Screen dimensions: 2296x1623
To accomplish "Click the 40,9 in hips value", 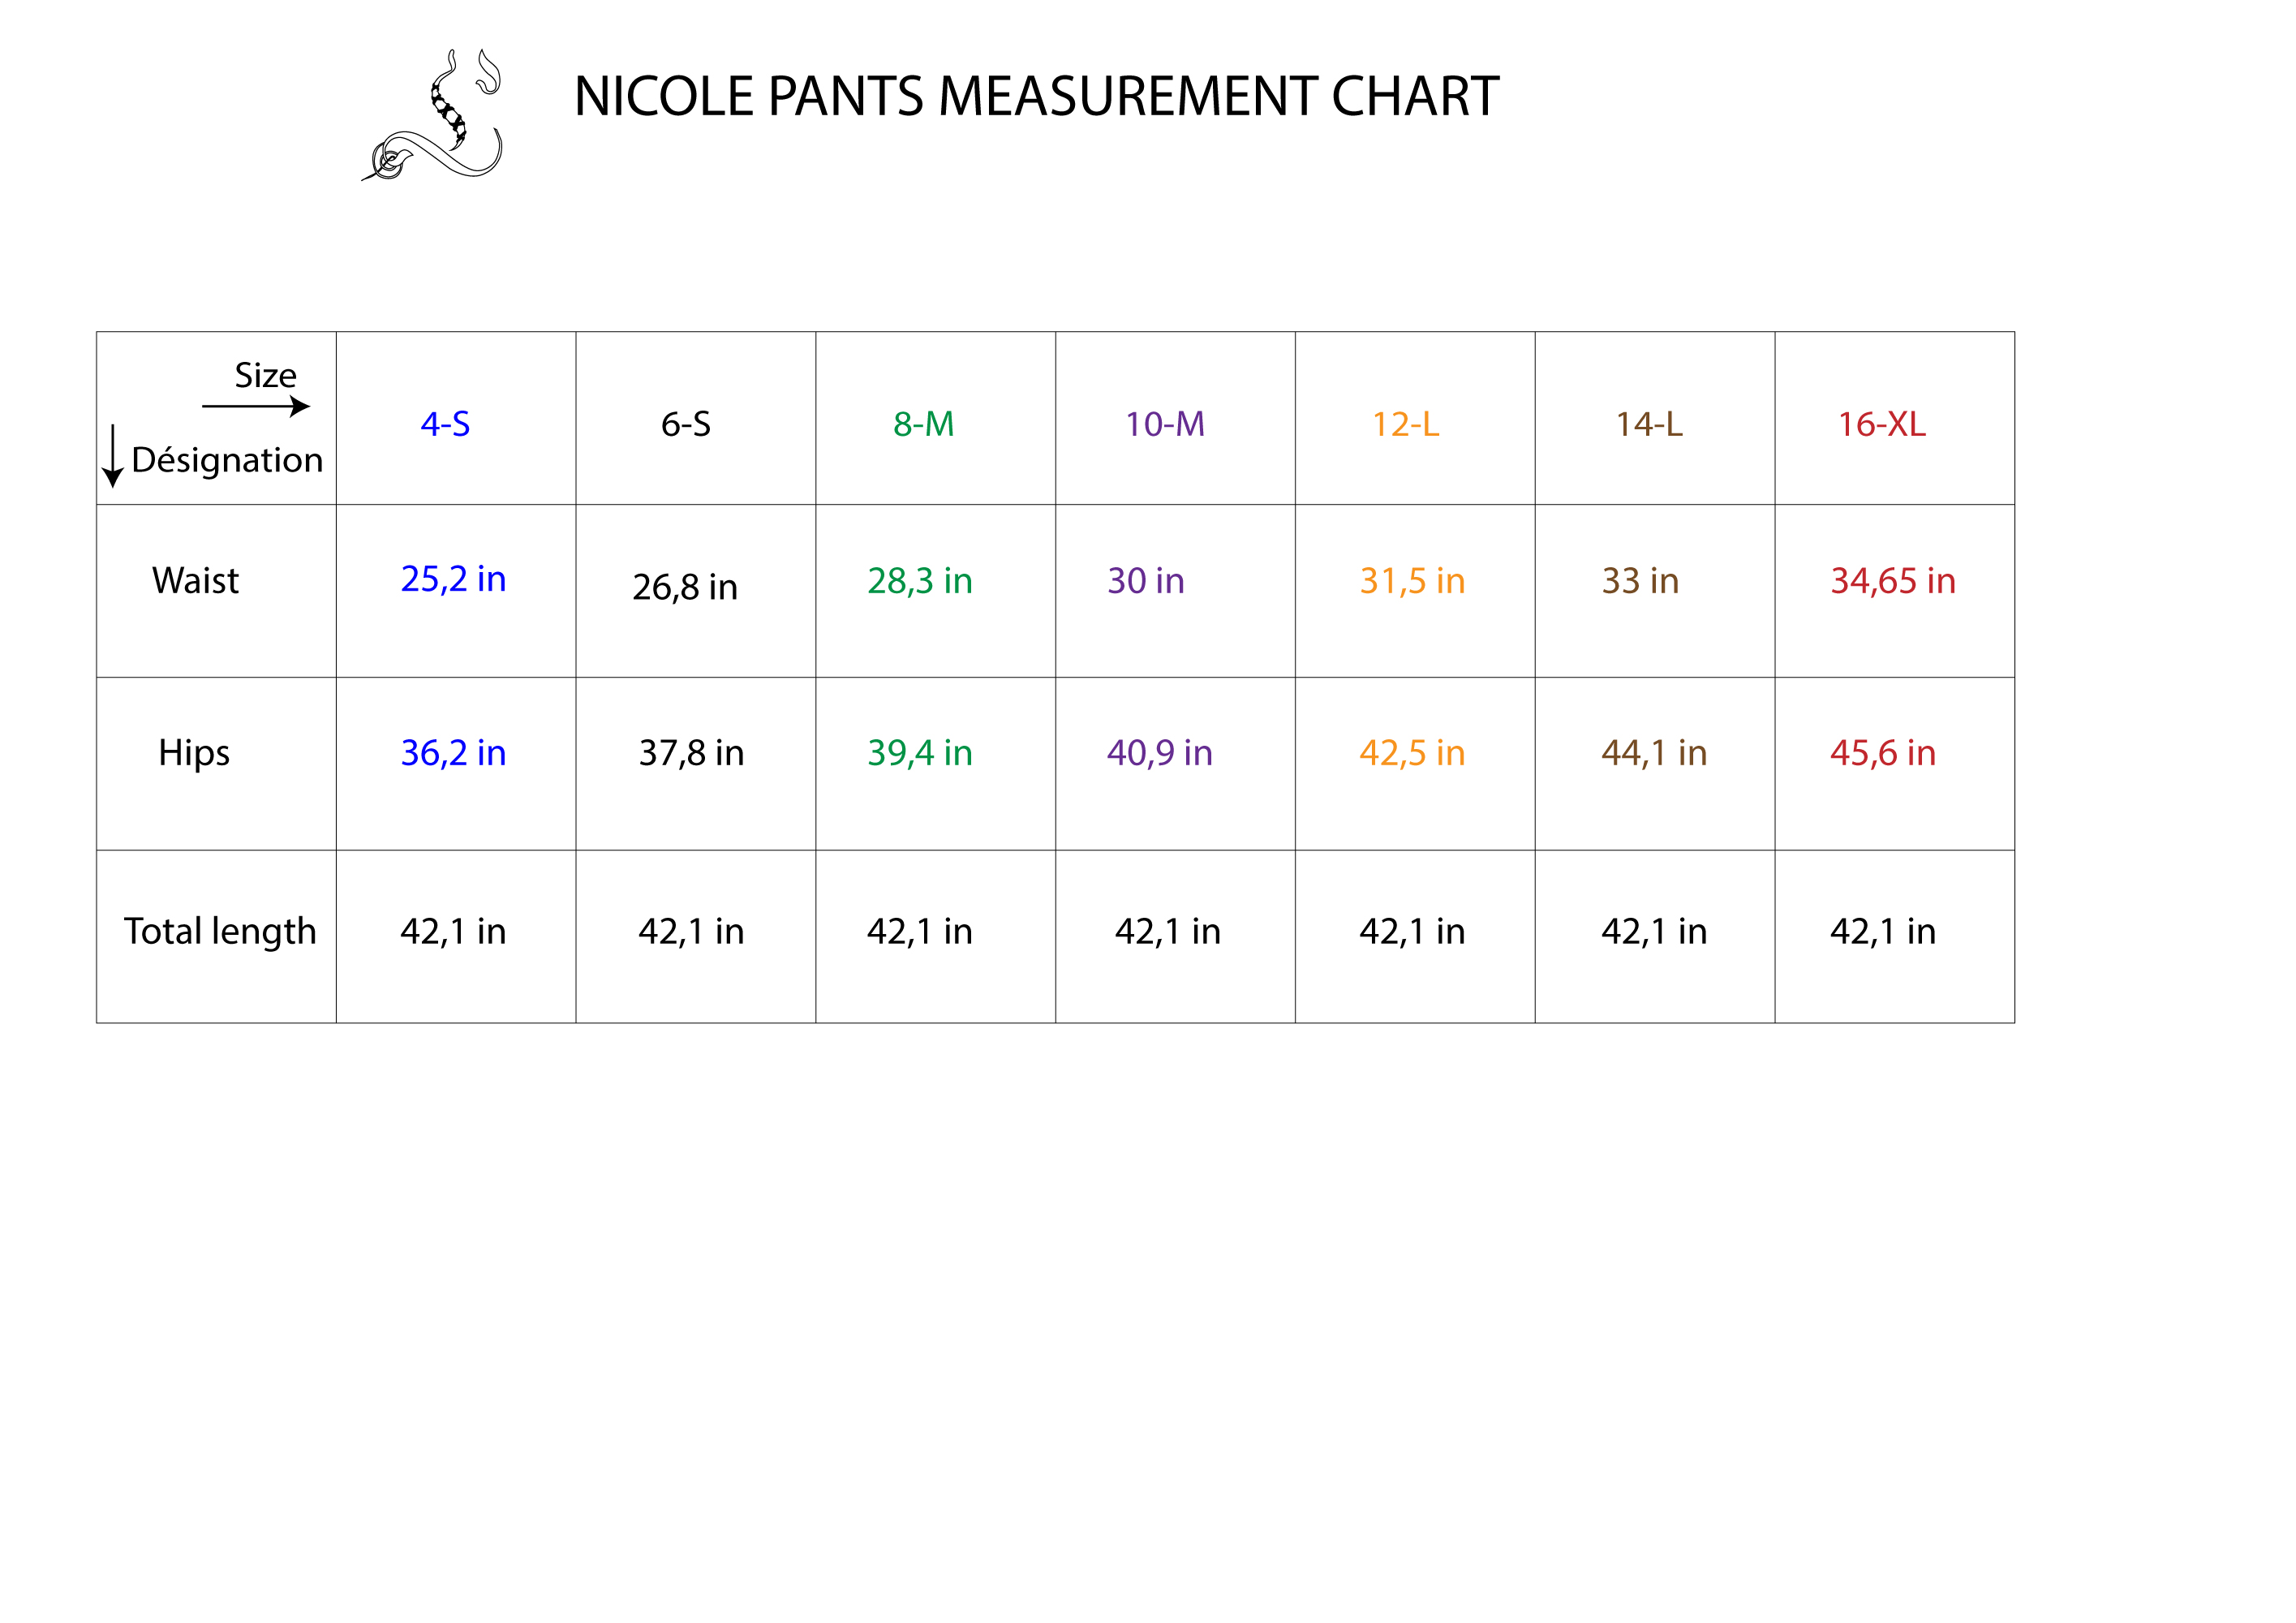I will [x=1160, y=753].
